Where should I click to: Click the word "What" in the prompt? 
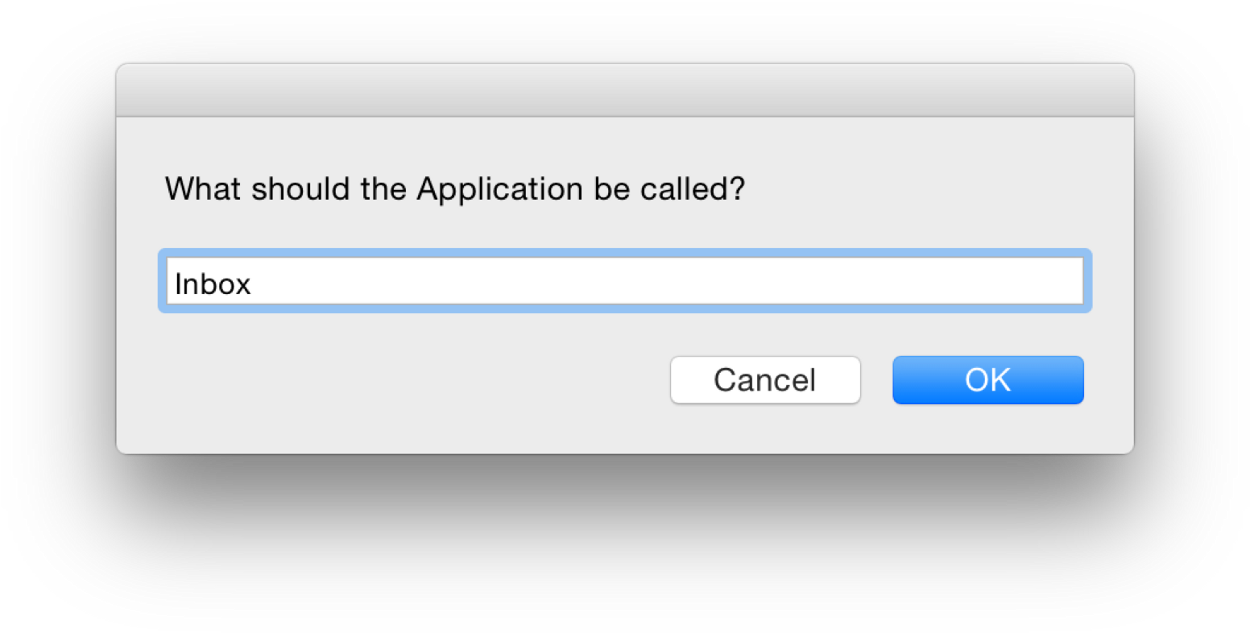pyautogui.click(x=203, y=189)
